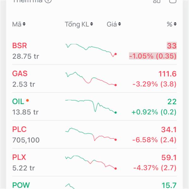The image size is (189, 189).
Task: Open the POW stock row
Action: [21, 185]
